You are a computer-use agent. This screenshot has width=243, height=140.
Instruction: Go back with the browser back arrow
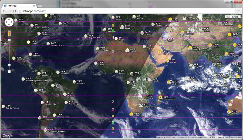pyautogui.click(x=4, y=11)
